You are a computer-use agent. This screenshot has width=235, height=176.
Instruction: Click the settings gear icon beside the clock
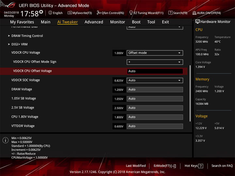tap(41, 12)
